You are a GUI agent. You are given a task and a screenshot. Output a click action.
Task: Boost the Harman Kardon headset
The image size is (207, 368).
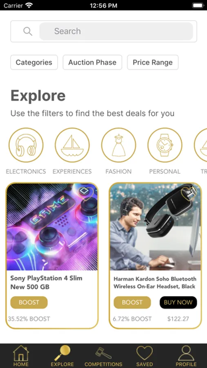[x=132, y=302]
